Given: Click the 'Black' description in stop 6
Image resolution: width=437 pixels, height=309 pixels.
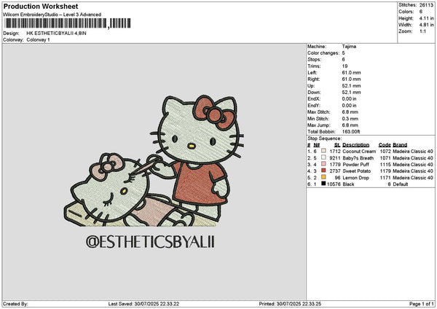Looking at the screenshot, I should tap(348, 184).
